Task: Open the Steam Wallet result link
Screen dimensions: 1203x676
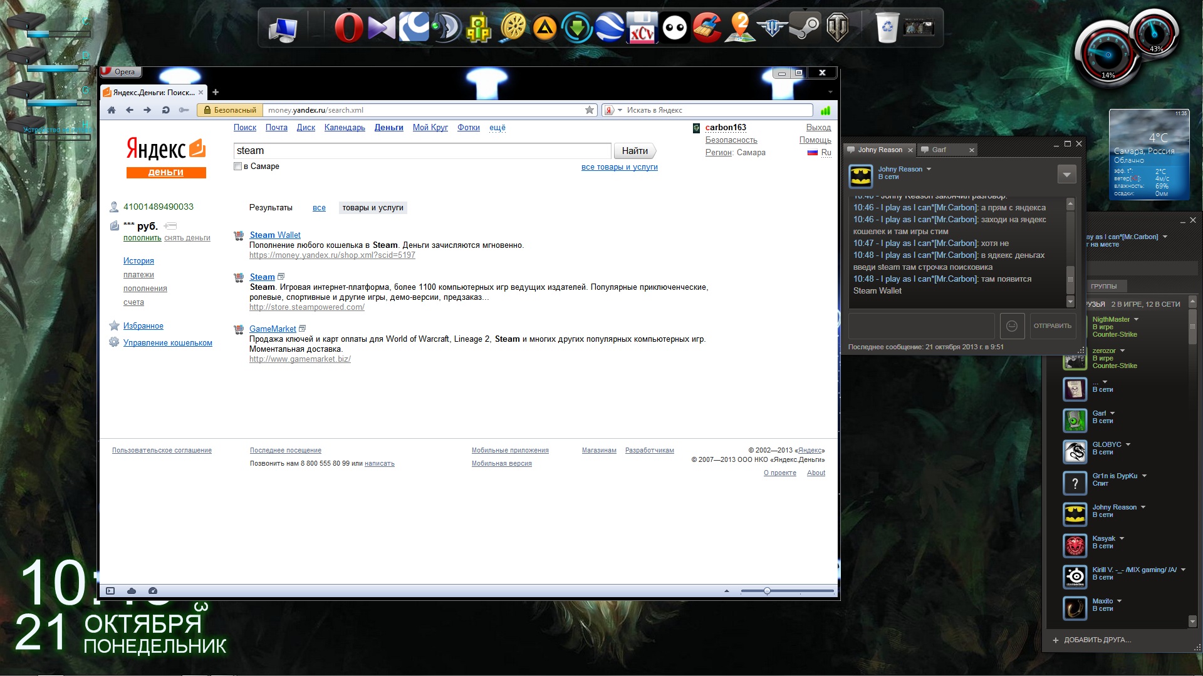Action: pos(275,235)
